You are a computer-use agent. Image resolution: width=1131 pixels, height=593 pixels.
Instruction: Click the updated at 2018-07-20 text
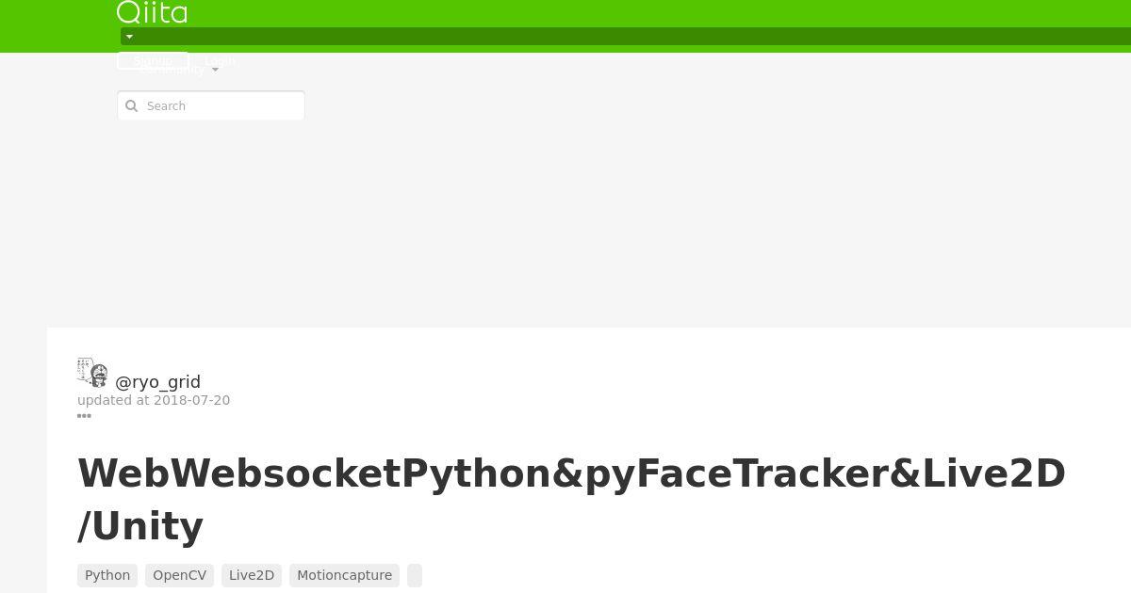click(154, 400)
